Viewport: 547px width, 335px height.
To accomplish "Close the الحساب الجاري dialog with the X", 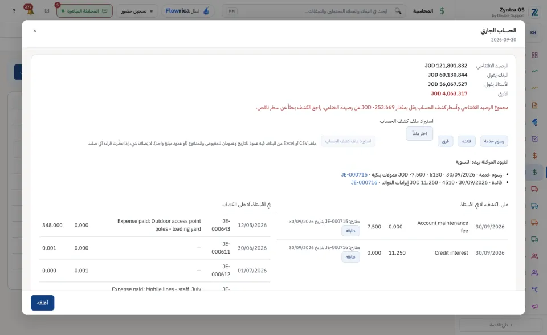I will (35, 31).
